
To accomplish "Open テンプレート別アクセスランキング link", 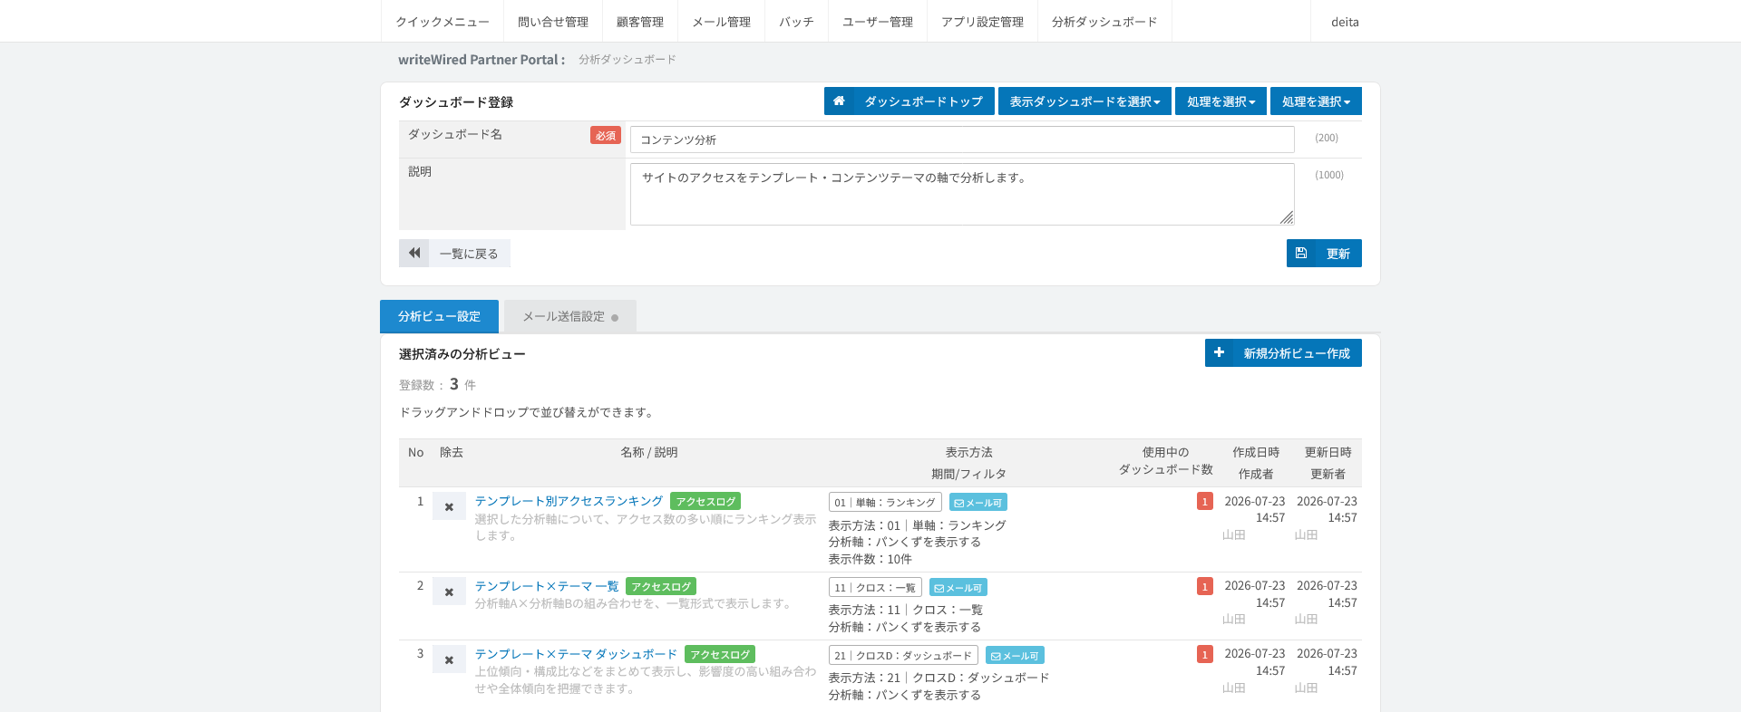I will [569, 501].
